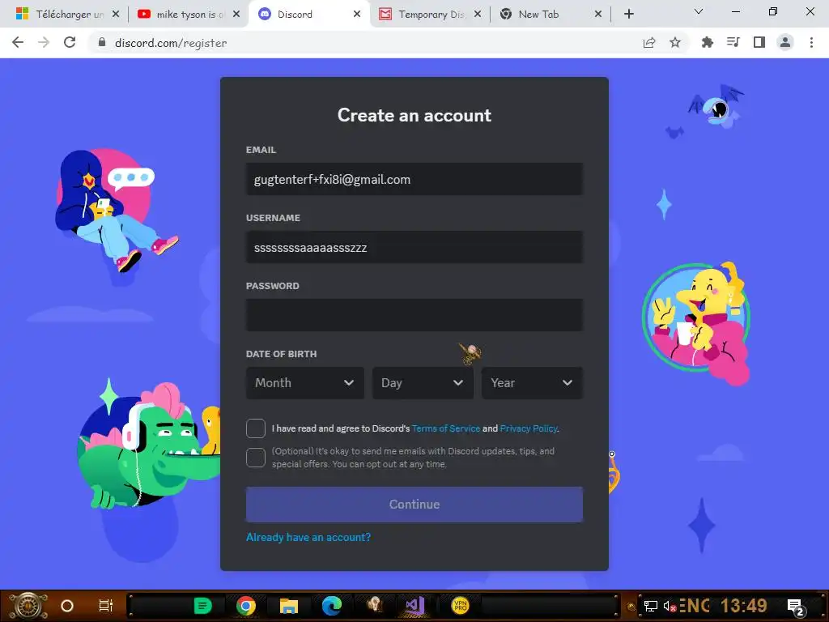Open Cortana search circle in taskbar

coord(67,606)
